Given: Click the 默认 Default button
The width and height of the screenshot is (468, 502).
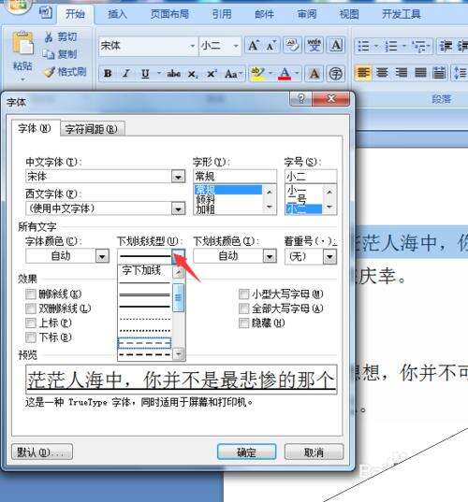Looking at the screenshot, I should coord(42,452).
